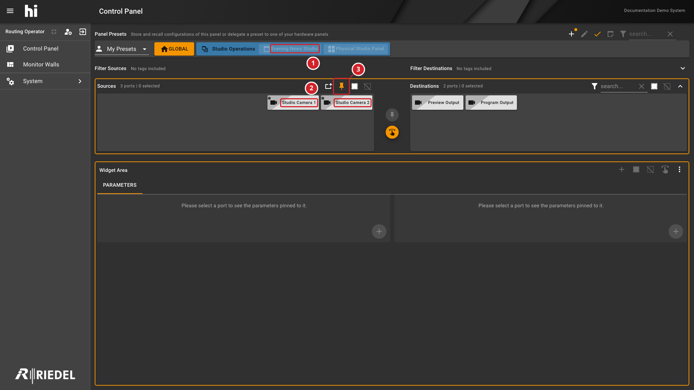Click the user settings icon beside Routing Operator
This screenshot has width=694, height=390.
pos(68,32)
